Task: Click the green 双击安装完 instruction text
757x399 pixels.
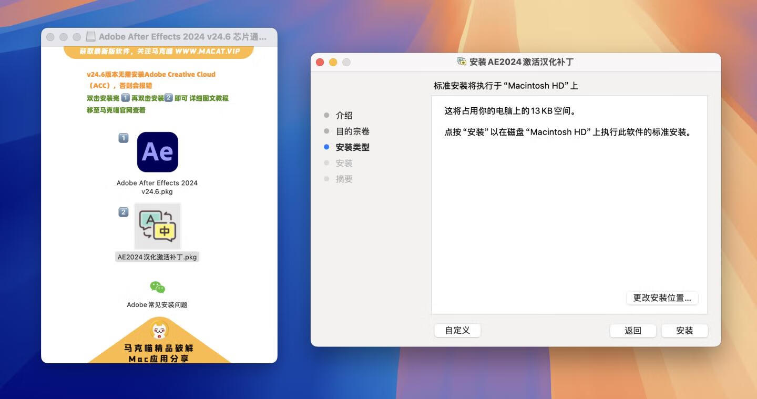Action: pos(157,104)
